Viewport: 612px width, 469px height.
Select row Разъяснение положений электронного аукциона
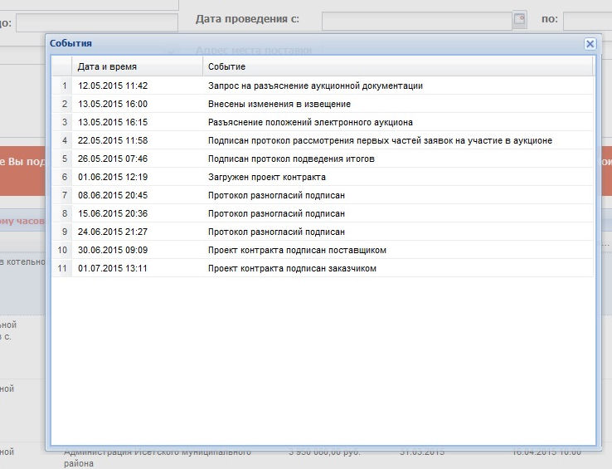(x=309, y=122)
